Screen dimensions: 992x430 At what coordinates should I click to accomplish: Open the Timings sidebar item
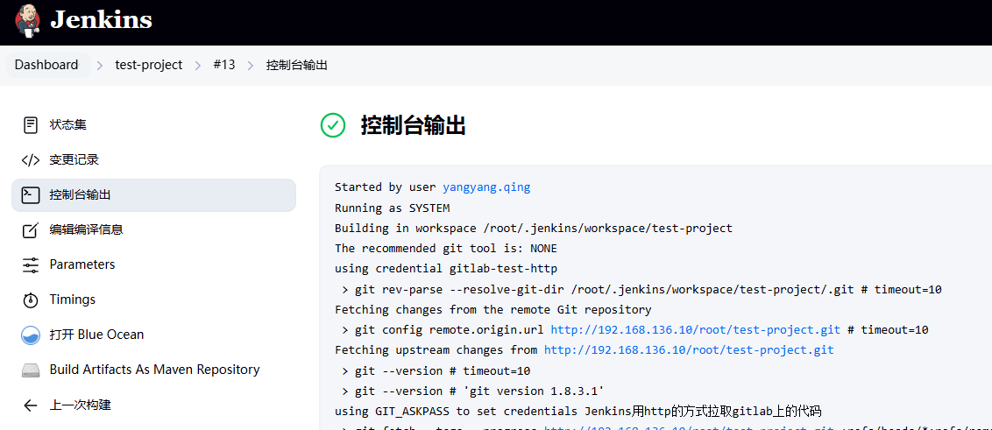[153, 300]
